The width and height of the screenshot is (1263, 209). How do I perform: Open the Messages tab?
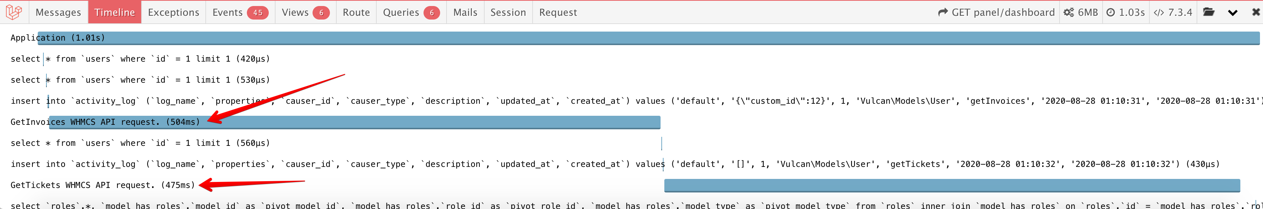(x=59, y=12)
